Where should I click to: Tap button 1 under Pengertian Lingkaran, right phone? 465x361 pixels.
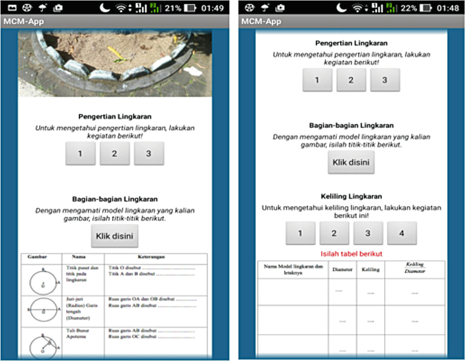point(317,80)
